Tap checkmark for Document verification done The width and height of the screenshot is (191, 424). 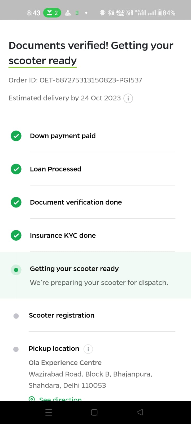pyautogui.click(x=16, y=202)
